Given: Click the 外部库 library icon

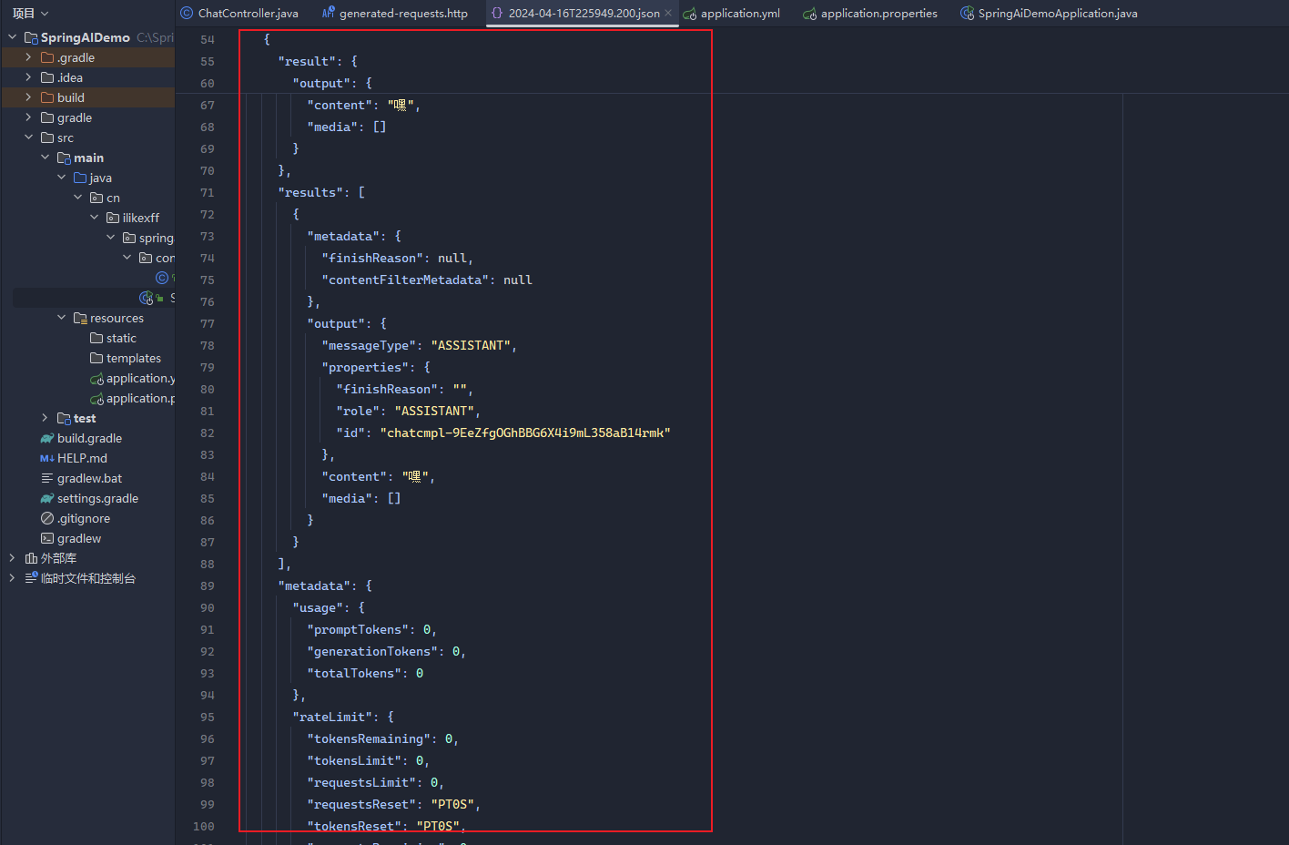Looking at the screenshot, I should point(31,558).
